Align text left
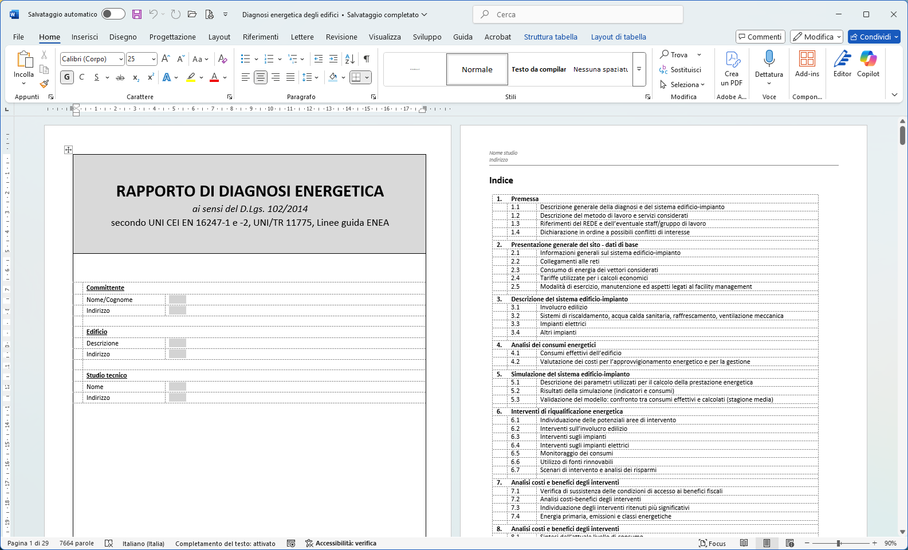This screenshot has width=908, height=550. click(245, 77)
